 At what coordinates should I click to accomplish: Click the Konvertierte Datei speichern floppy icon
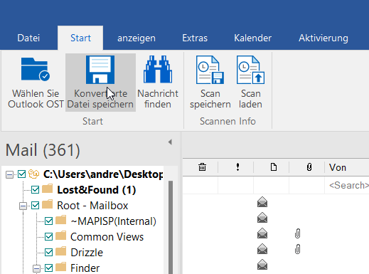(100, 70)
